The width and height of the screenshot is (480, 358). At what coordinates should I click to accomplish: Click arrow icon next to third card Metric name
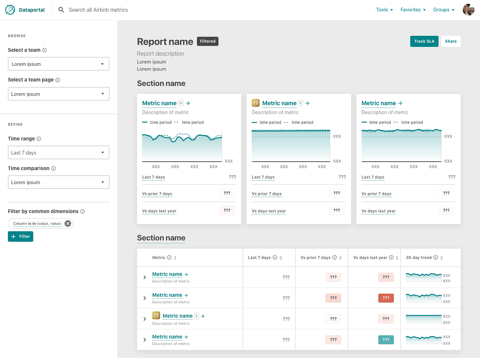coord(400,103)
